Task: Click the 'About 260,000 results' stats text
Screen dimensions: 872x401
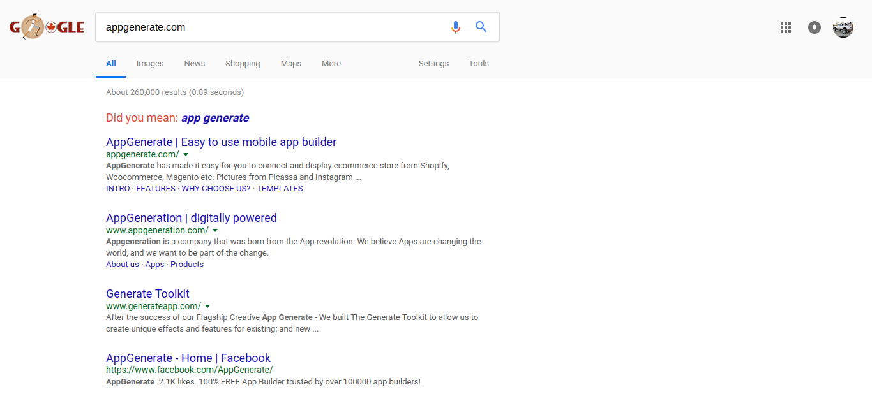Action: click(x=175, y=92)
